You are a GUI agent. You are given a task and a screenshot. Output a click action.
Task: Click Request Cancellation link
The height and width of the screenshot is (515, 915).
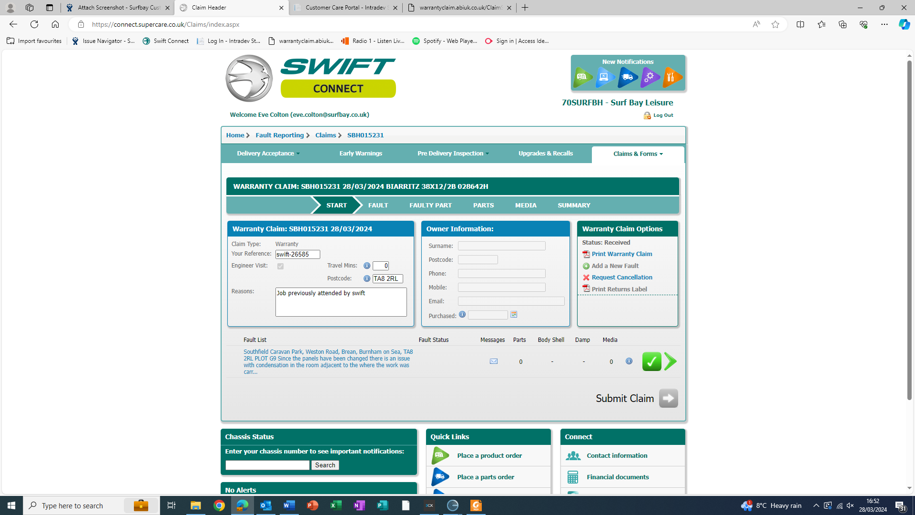click(x=621, y=278)
